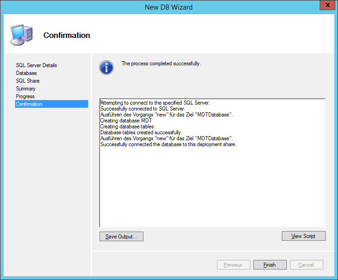Viewport: 338px width, 280px height.
Task: Click the process completed successfully message
Action: (161, 63)
